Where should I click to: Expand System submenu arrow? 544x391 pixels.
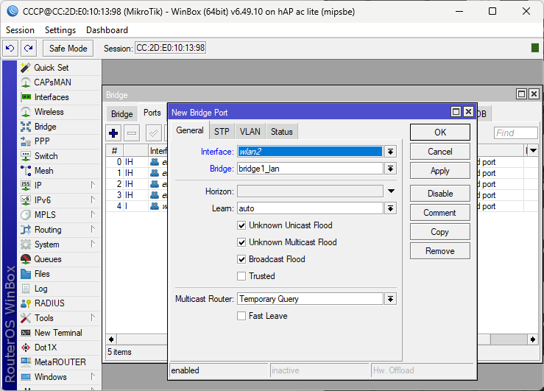click(x=93, y=244)
